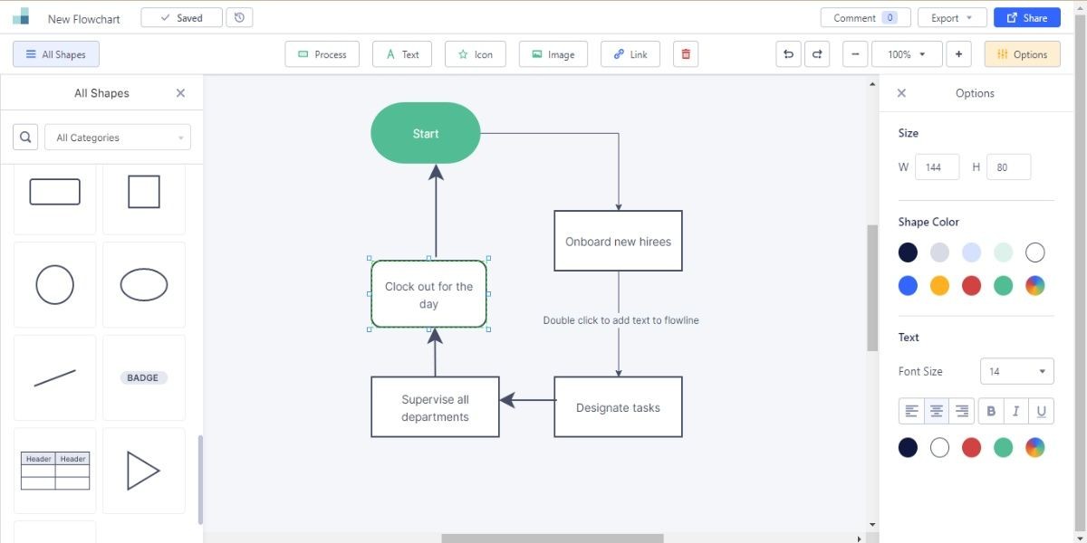The image size is (1087, 543).
Task: Open the Export dropdown
Action: 952,18
